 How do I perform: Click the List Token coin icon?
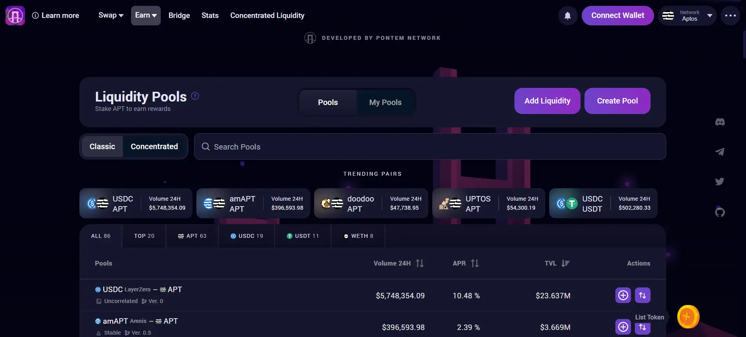pyautogui.click(x=688, y=317)
